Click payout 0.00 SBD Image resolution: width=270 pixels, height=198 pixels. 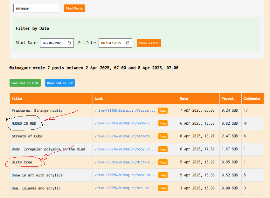pos(230,188)
